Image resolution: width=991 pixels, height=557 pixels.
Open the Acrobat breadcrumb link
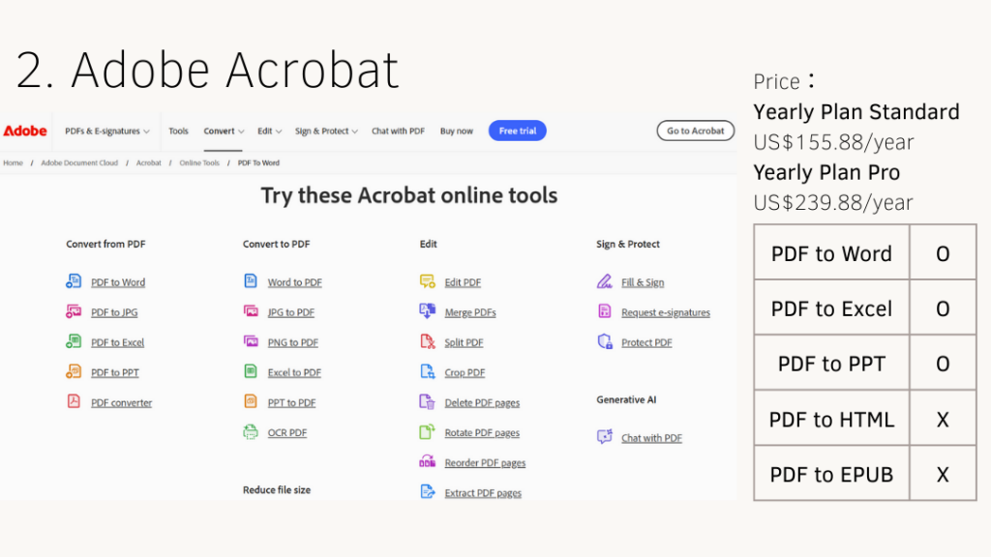(148, 162)
